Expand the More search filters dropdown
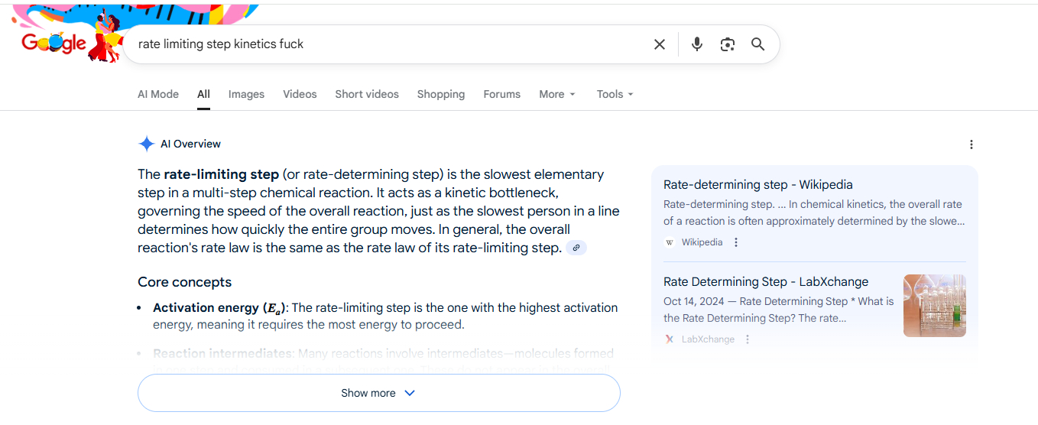Screen dimensions: 1038x425 [556, 94]
